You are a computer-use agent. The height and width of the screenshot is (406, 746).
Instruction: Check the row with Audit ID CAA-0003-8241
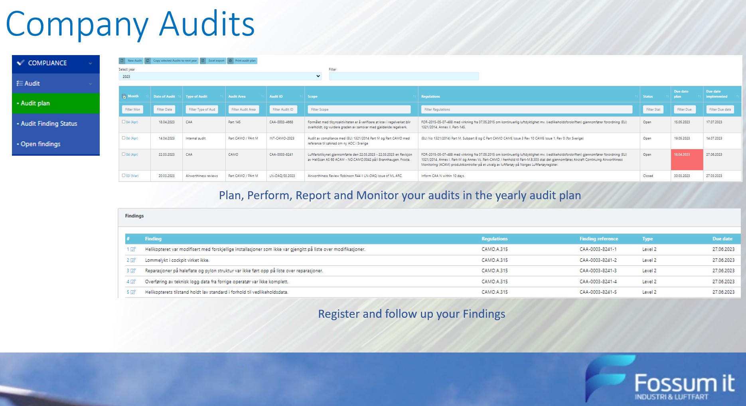coord(124,154)
